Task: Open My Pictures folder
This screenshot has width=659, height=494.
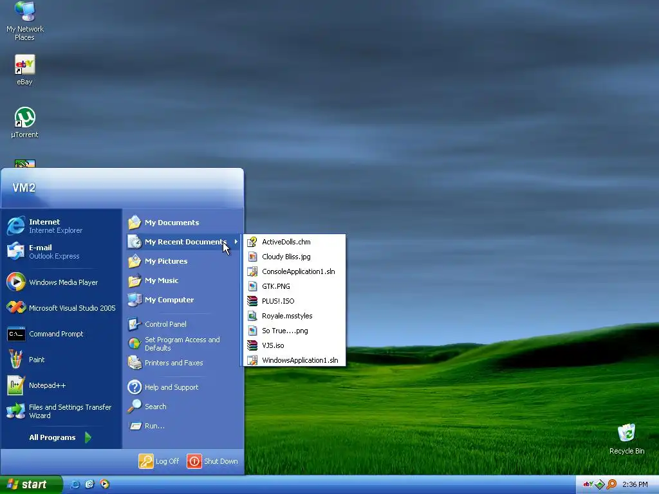Action: [x=183, y=261]
